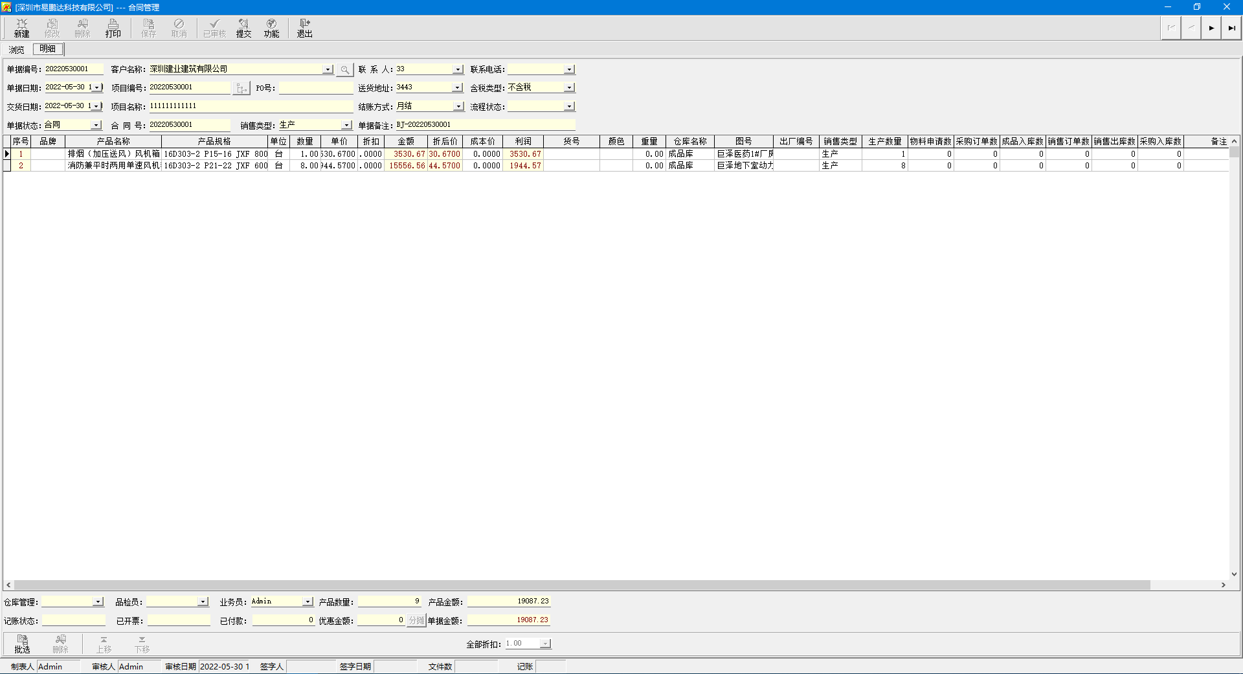Open the 销售类型 sales type dropdown

coord(346,125)
